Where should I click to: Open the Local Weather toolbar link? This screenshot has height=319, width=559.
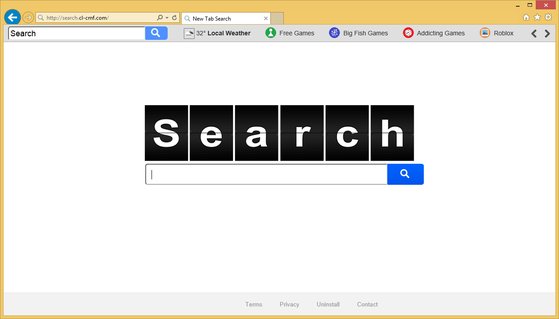tap(217, 33)
